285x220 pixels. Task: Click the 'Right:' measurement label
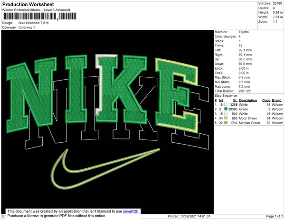218,55
